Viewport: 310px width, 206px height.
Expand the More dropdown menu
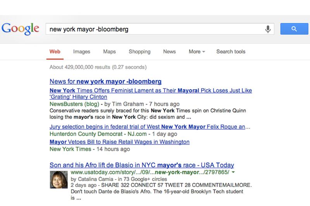click(x=196, y=52)
